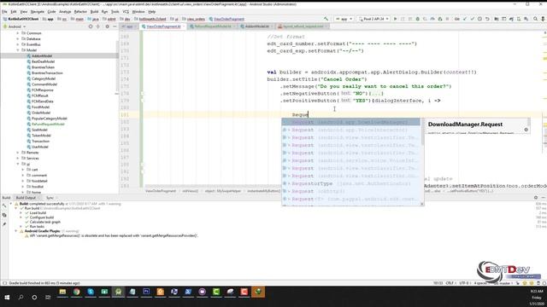The image size is (547, 307).
Task: Open Windows taskbar search
Action: tap(21, 298)
